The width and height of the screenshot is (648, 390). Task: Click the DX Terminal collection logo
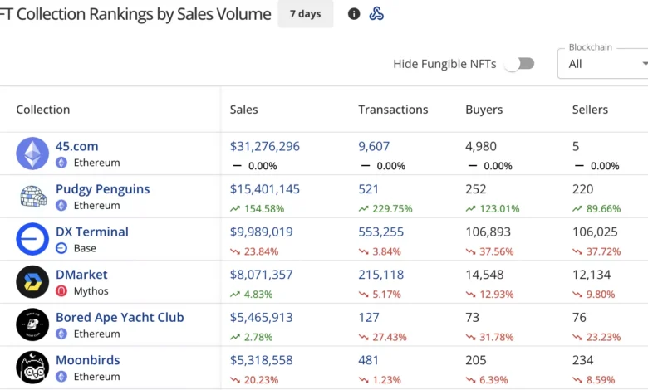(32, 239)
